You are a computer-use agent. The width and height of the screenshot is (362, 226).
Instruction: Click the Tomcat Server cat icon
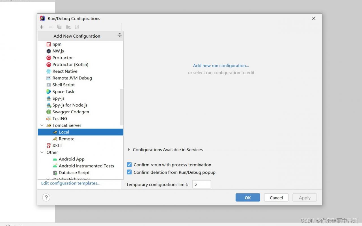[x=49, y=125]
